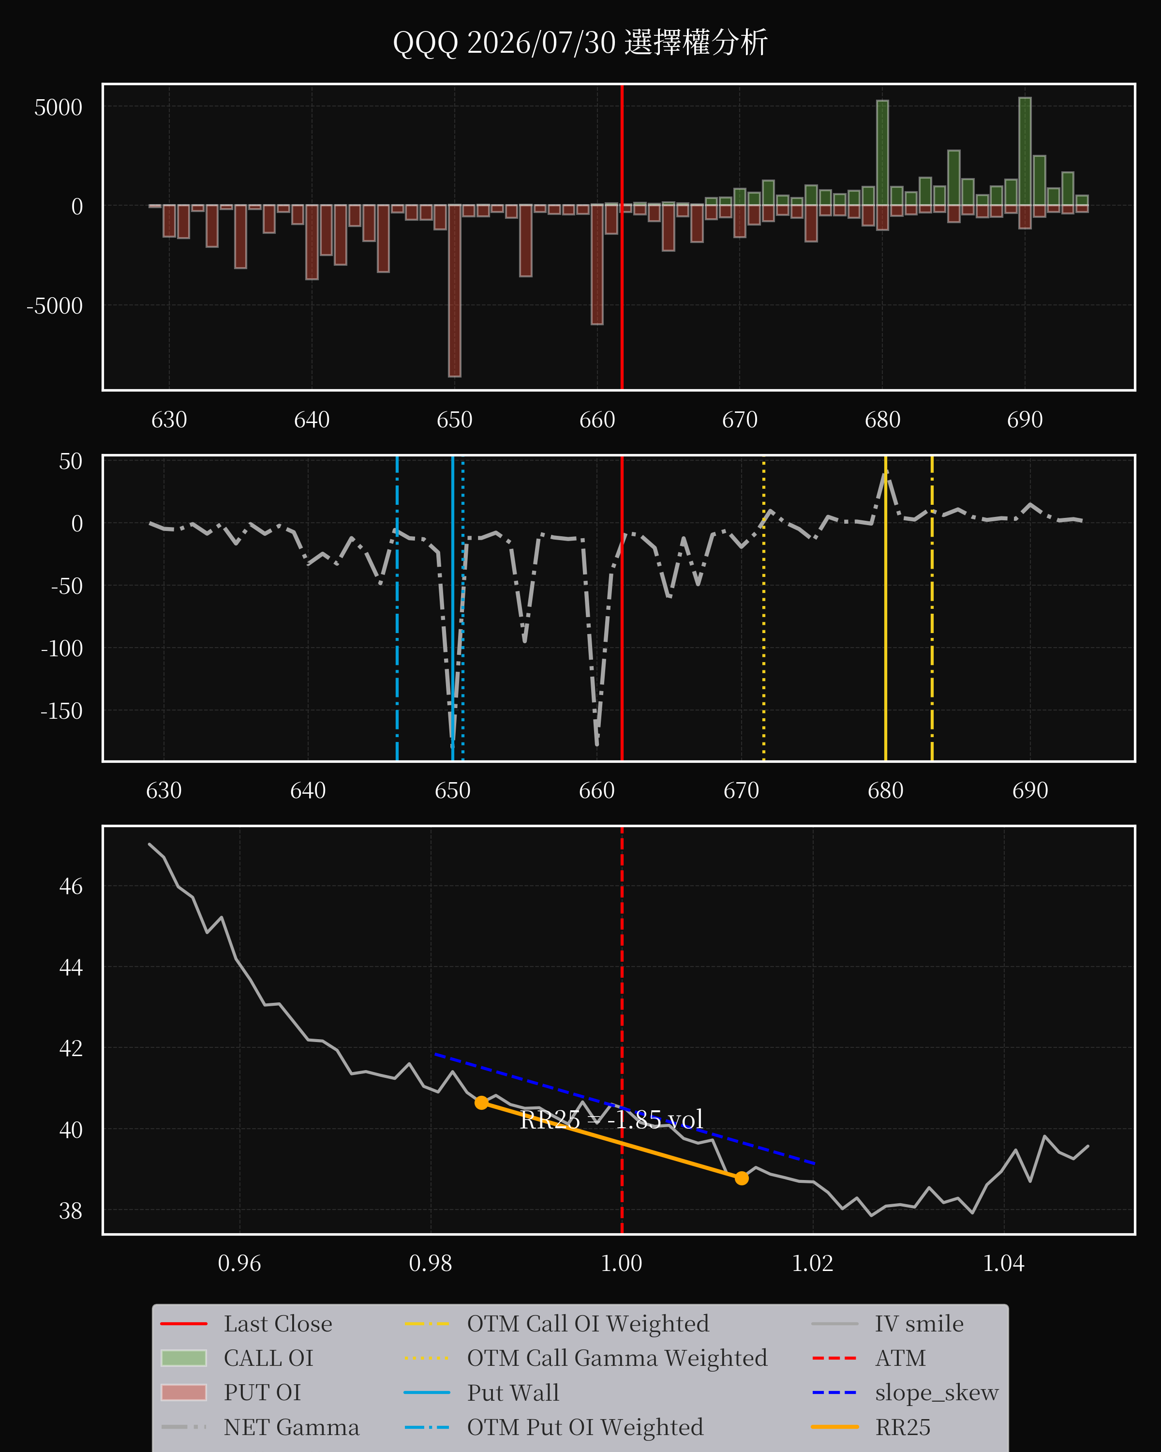Viewport: 1161px width, 1452px height.
Task: Click the "Put Wall" legend label
Action: click(x=514, y=1392)
